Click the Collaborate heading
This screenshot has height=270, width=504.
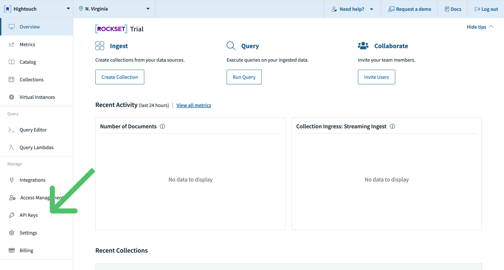[391, 46]
